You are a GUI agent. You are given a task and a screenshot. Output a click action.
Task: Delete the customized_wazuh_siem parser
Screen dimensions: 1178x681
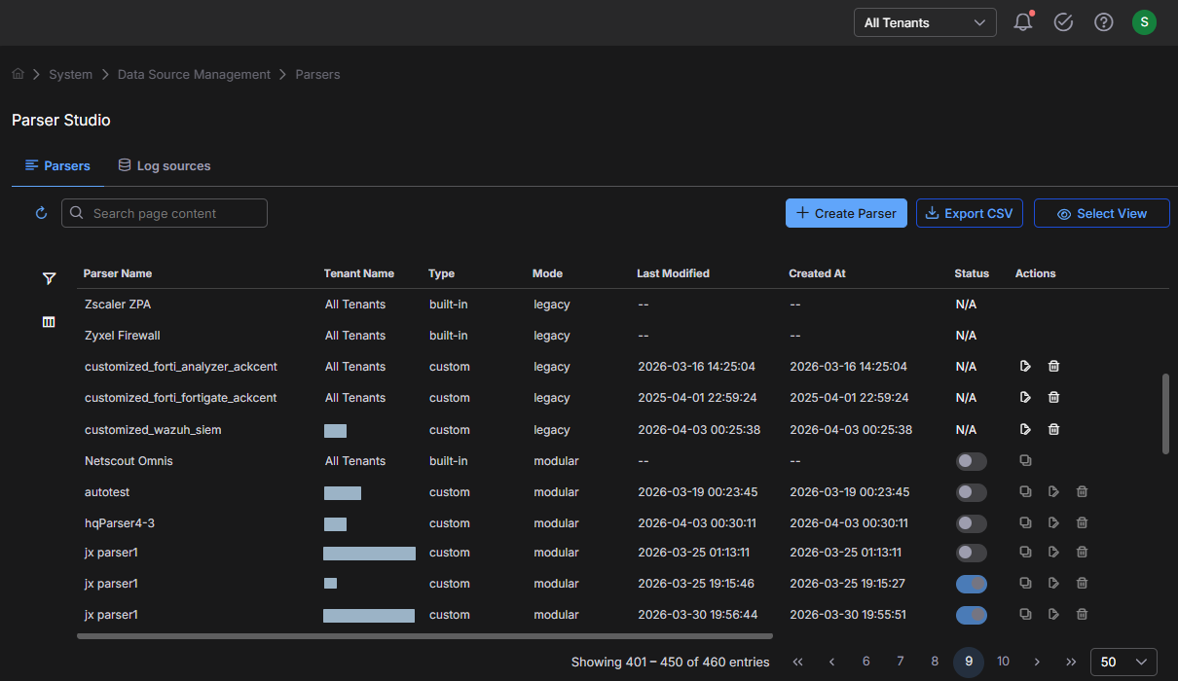click(x=1053, y=429)
